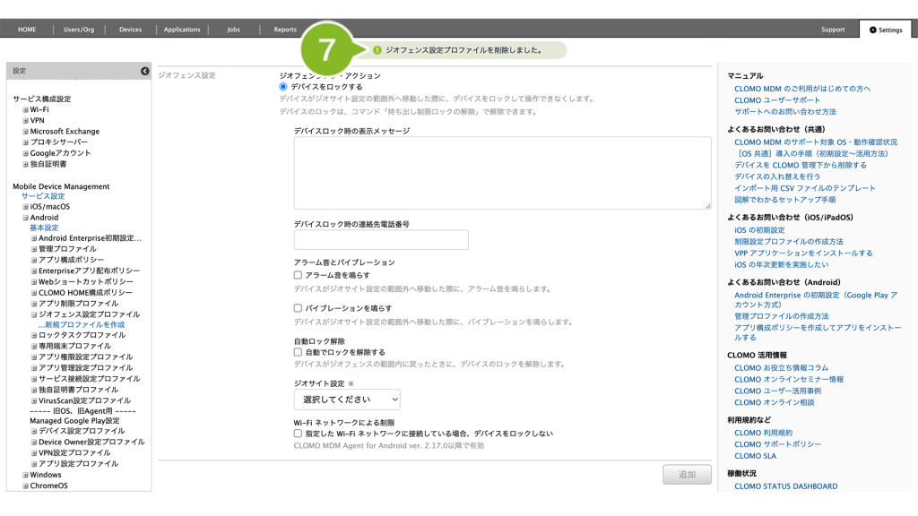Toggle 自動でロックを解除する checkbox
Viewport: 918px width, 516px height.
coord(299,352)
